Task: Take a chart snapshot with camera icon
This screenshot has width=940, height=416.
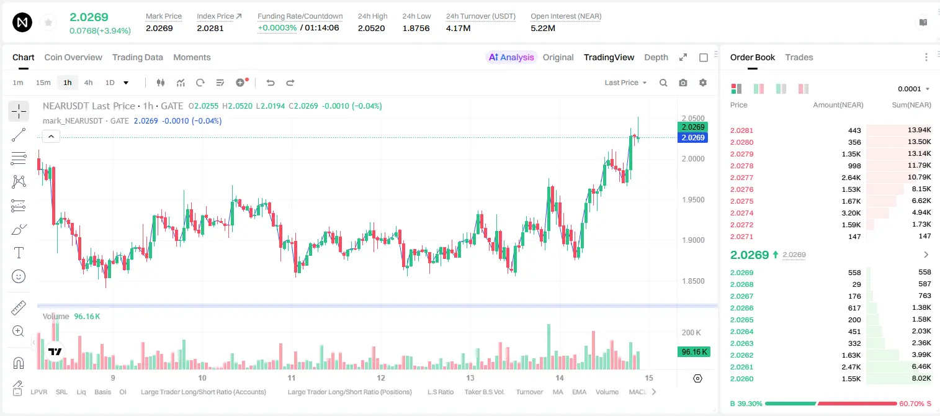Action: click(683, 83)
